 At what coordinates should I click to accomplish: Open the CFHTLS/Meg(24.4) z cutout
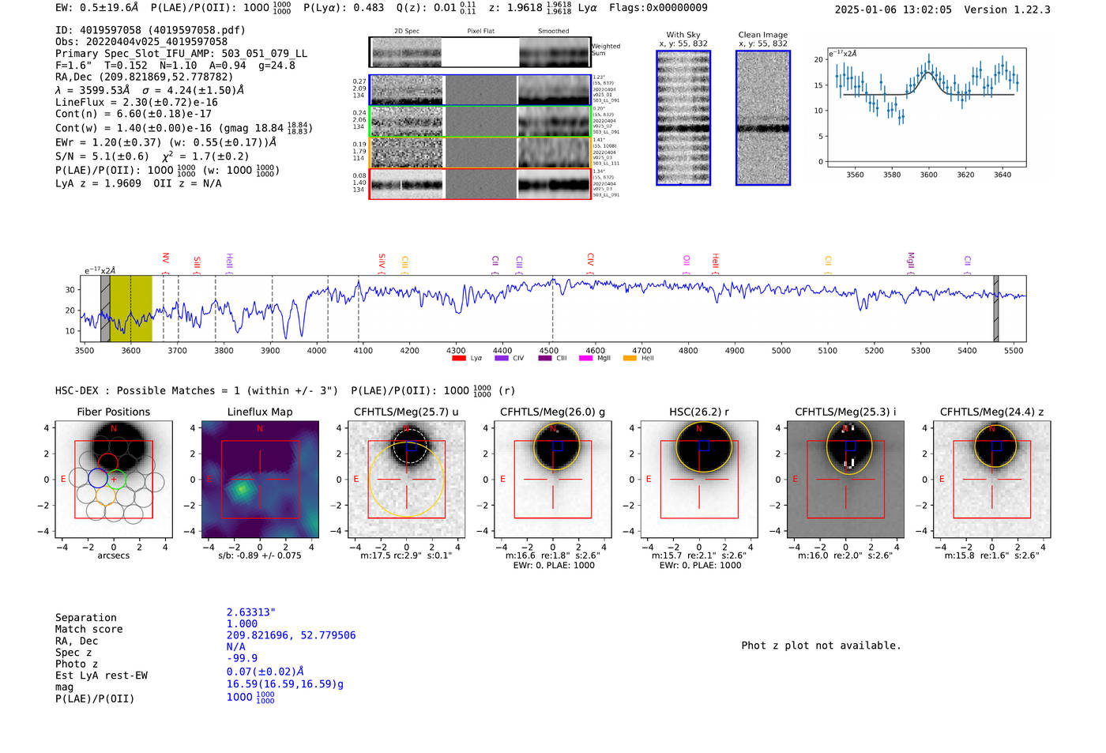pos(992,480)
